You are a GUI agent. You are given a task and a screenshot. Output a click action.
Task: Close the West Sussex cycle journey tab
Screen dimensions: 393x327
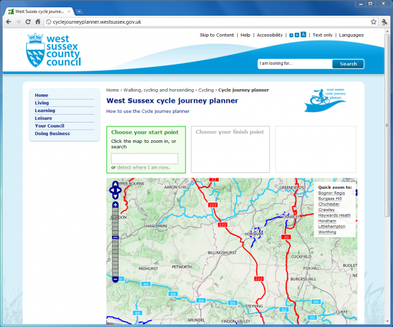click(69, 11)
